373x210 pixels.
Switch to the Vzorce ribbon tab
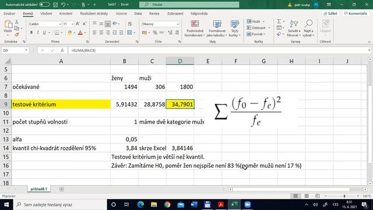tap(121, 13)
